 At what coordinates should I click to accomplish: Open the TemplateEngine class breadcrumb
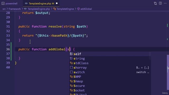tap(65, 9)
